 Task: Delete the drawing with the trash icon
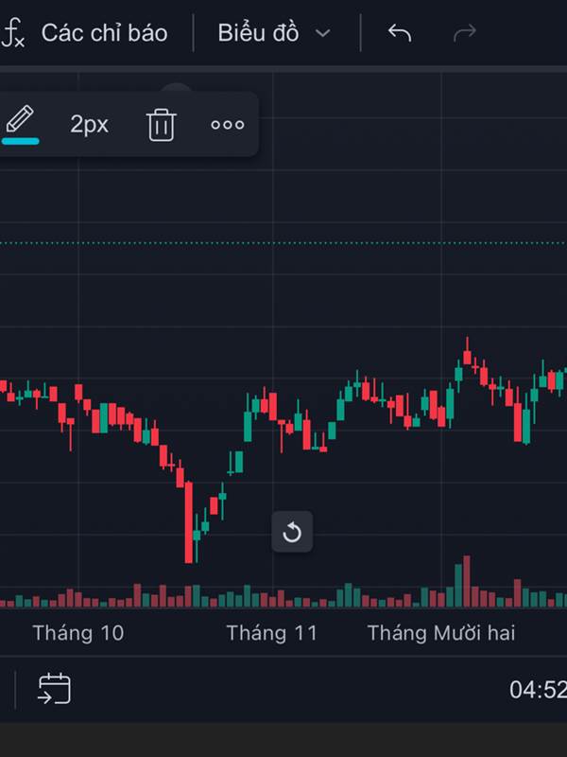(x=162, y=125)
